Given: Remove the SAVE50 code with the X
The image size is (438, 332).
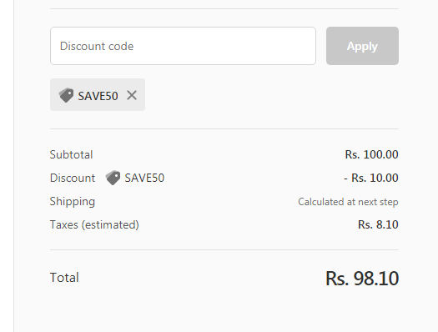Looking at the screenshot, I should click(x=132, y=95).
